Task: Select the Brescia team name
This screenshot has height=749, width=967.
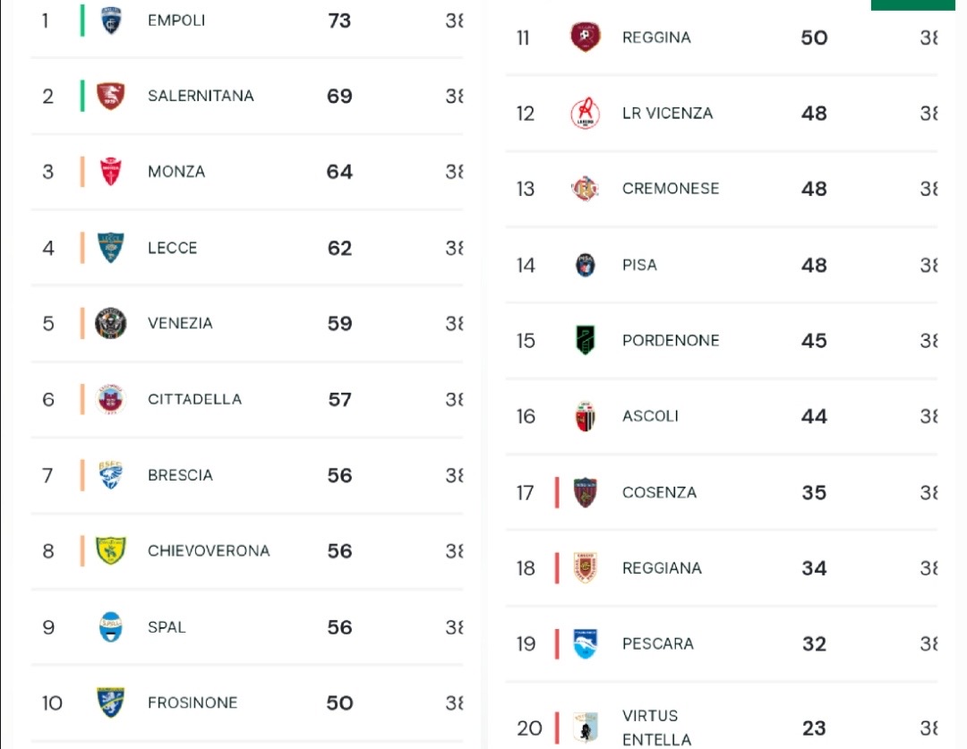Action: 180,475
